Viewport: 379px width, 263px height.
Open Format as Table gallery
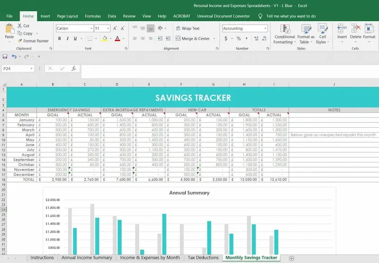click(306, 34)
